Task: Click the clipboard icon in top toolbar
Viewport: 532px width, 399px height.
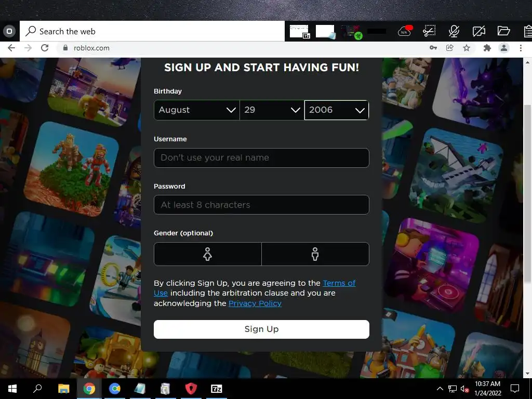Action: (528, 31)
